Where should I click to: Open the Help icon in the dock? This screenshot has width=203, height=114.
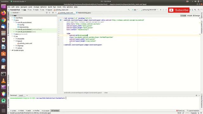coord(3,60)
